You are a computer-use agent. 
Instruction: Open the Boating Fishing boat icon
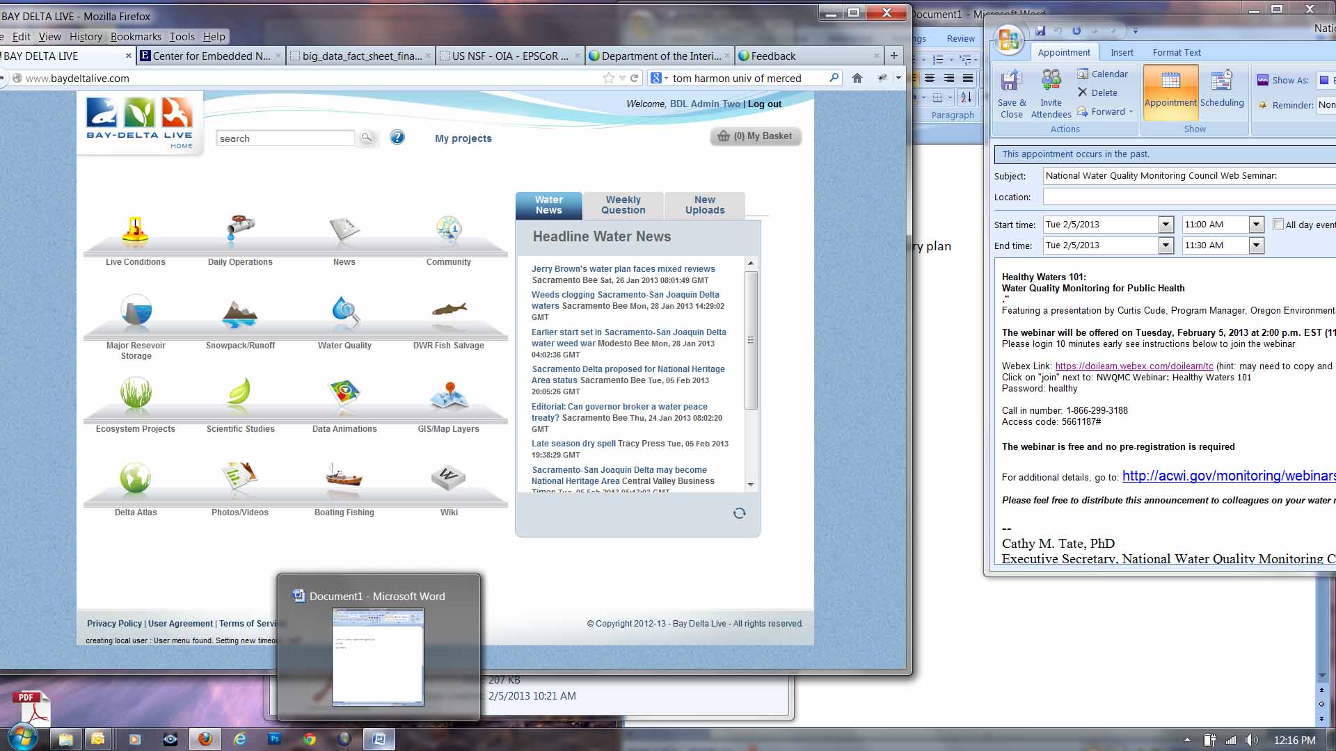(x=344, y=476)
